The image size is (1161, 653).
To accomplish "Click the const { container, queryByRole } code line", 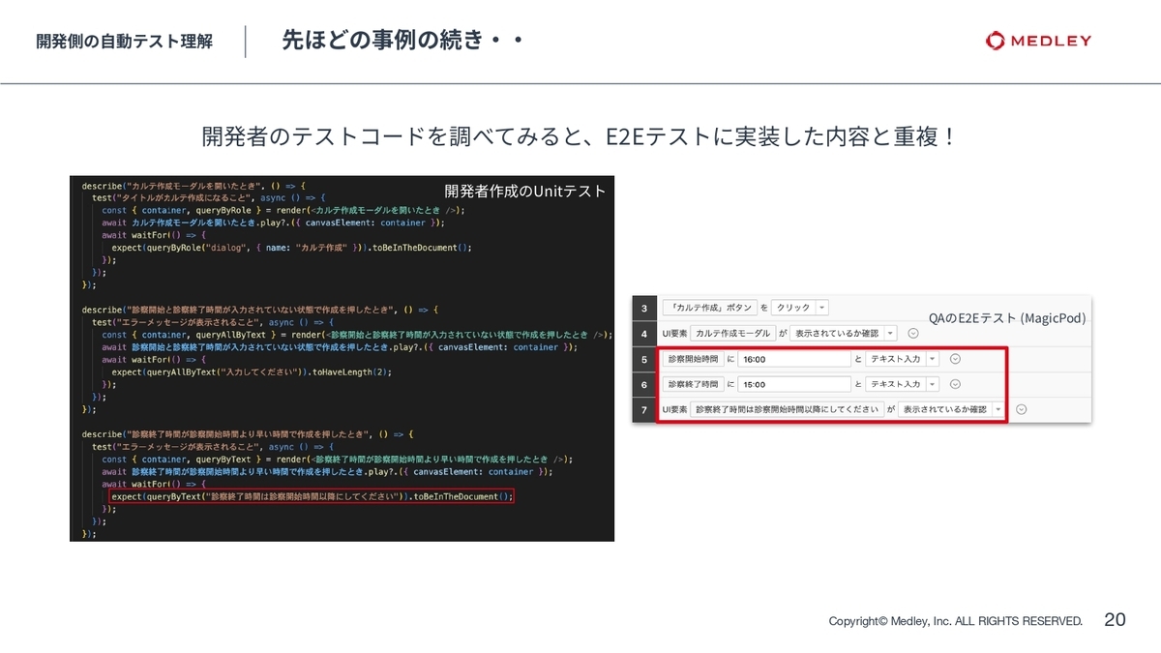I will (283, 210).
